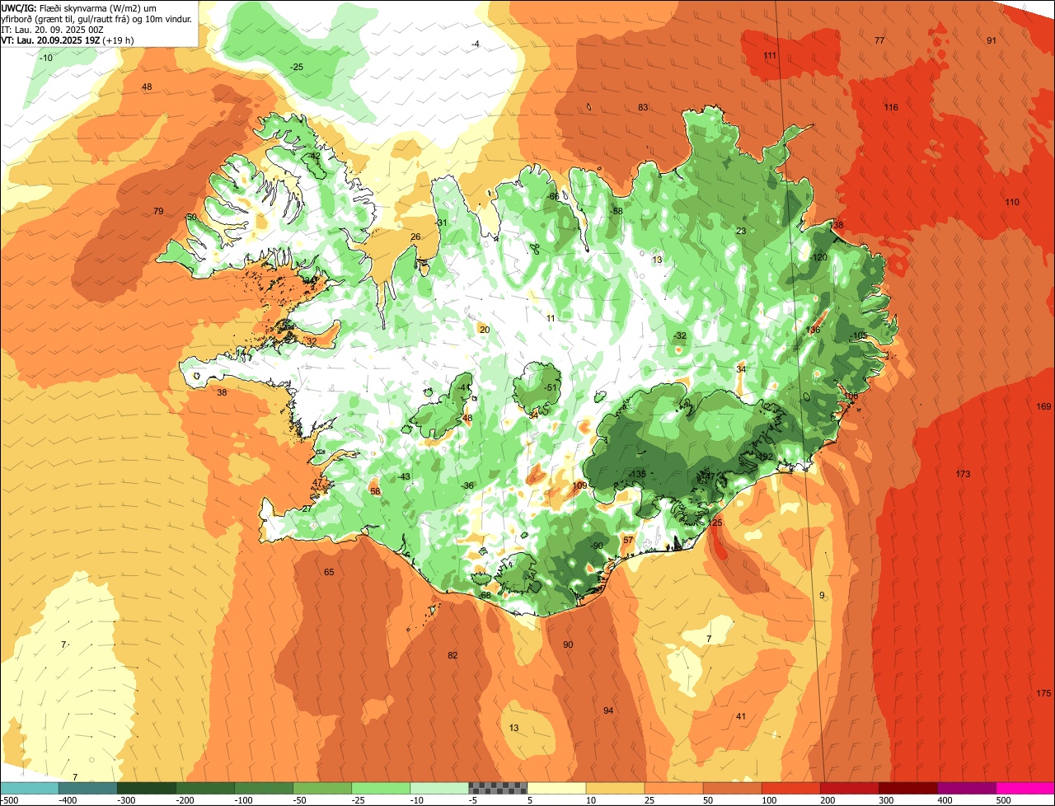Viewport: 1055px width, 806px height.
Task: Click the map value 82 south of Iceland
Action: coord(452,656)
